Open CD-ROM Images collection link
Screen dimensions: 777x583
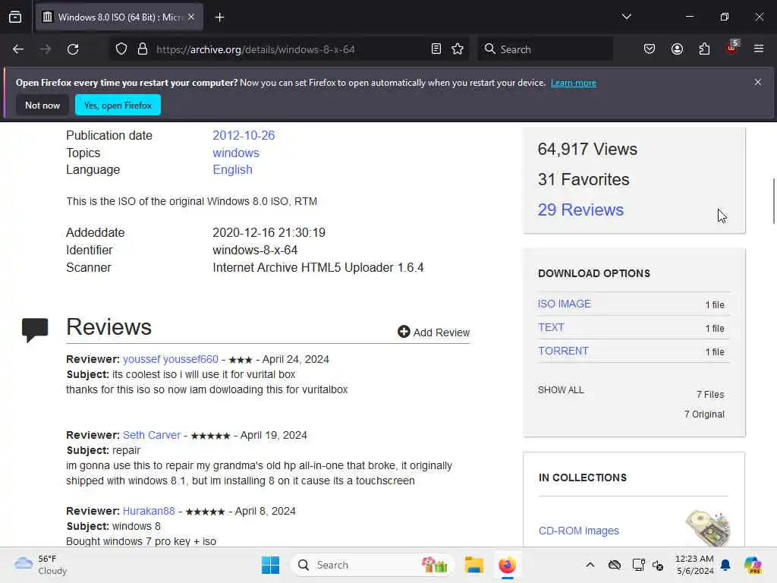[578, 531]
